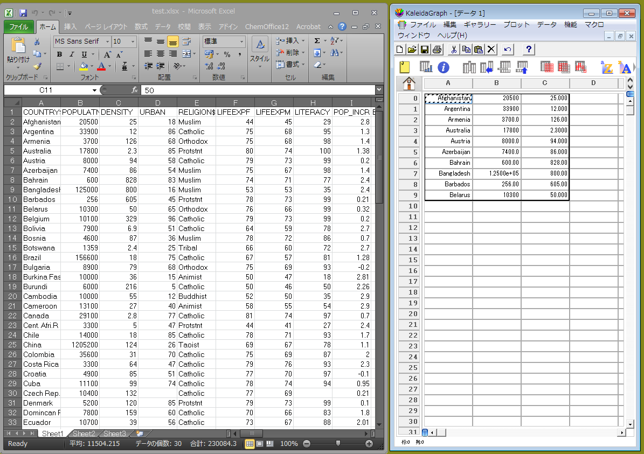The width and height of the screenshot is (644, 454).
Task: Switch to Normal view in Excel status bar
Action: [x=250, y=444]
